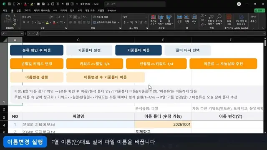
Task: Click the 폴더 다시 선택 button
Action: 187,50
